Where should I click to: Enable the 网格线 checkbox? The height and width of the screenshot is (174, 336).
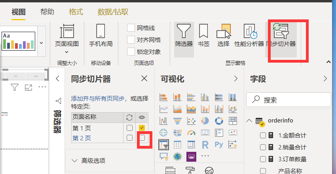click(131, 28)
